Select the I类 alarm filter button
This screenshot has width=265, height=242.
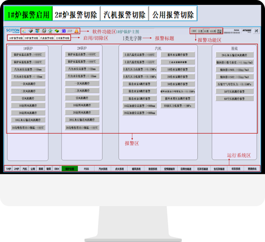click(201, 31)
